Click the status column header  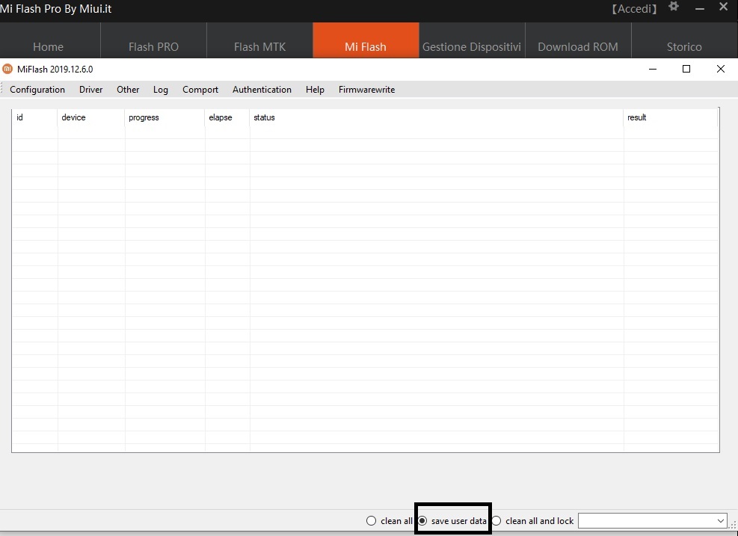click(437, 117)
